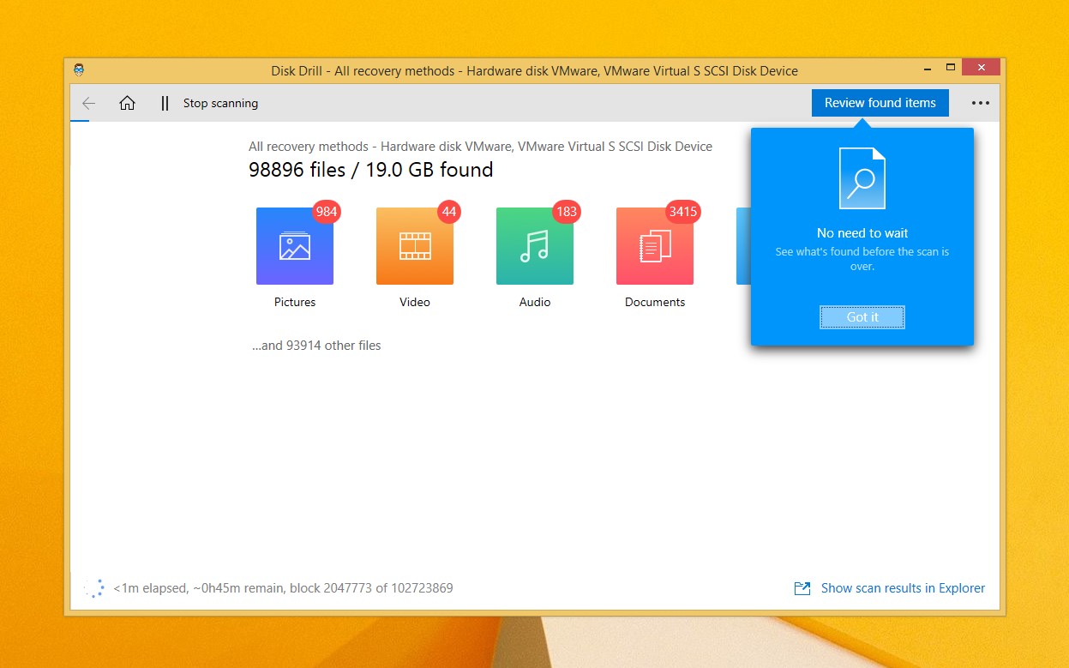The image size is (1069, 668).
Task: Open the Audio category tile
Action: [535, 246]
